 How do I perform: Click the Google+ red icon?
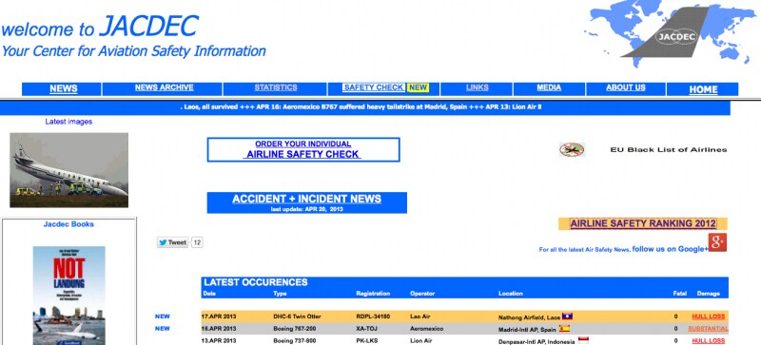[717, 242]
